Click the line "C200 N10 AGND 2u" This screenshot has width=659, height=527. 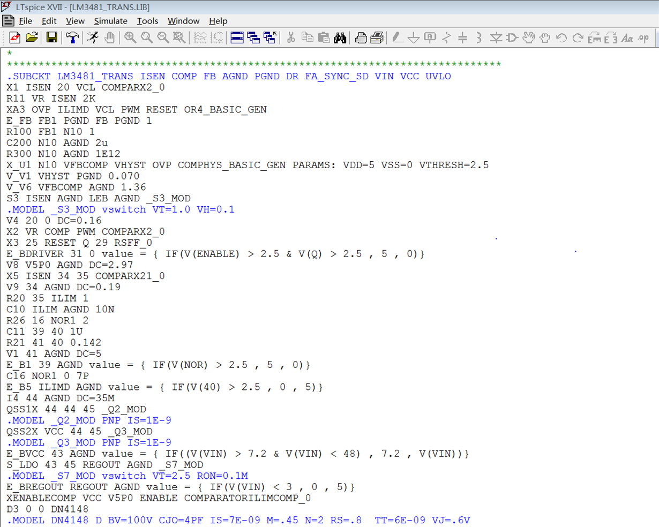(x=57, y=143)
